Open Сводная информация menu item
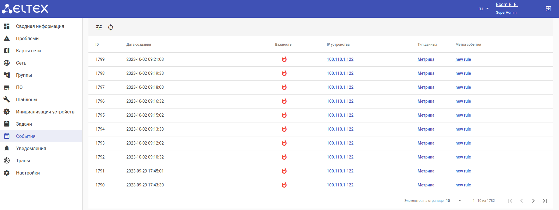559x210 pixels. point(40,26)
